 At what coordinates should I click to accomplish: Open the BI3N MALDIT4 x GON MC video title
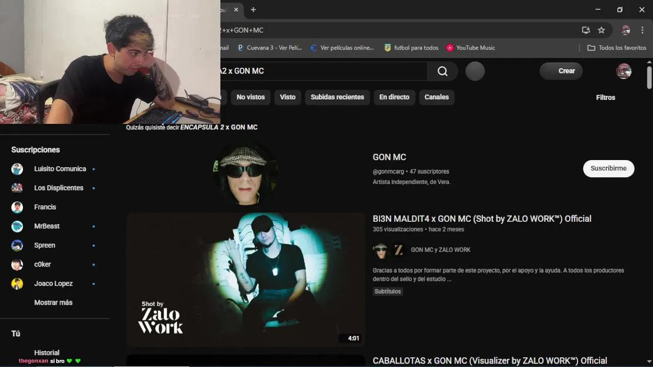[482, 219]
